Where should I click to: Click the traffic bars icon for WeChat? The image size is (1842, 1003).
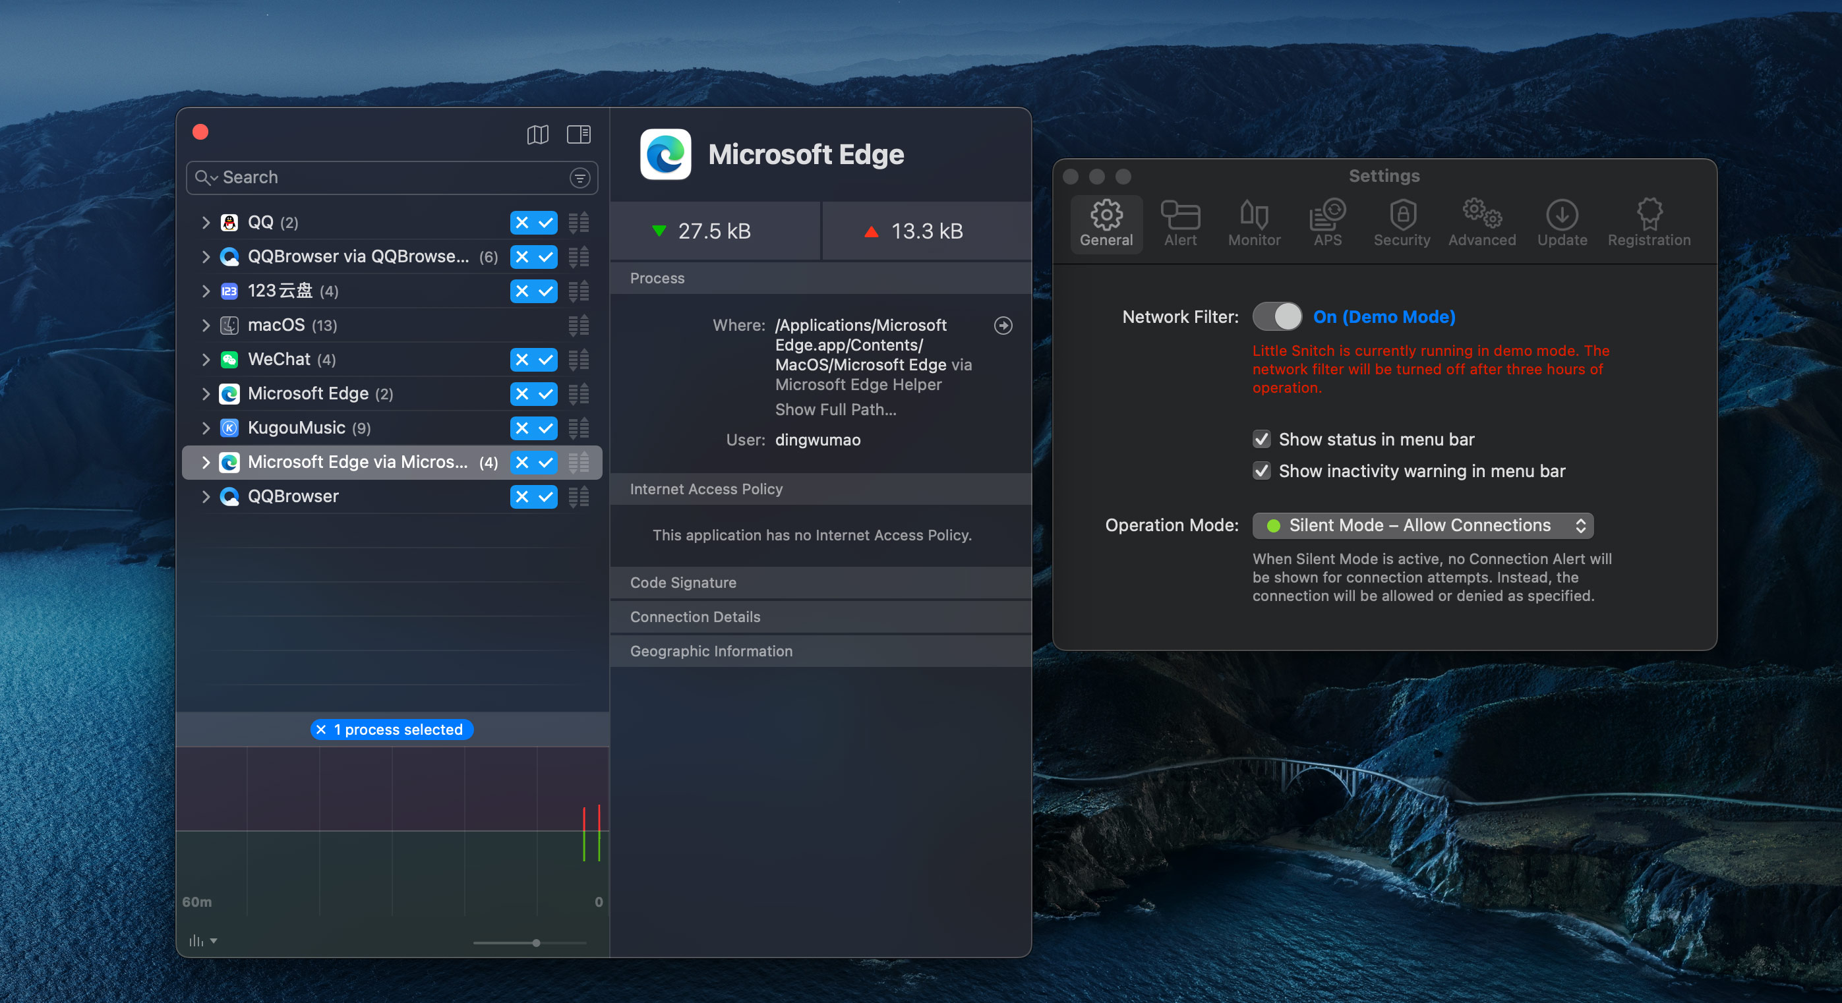(x=578, y=360)
